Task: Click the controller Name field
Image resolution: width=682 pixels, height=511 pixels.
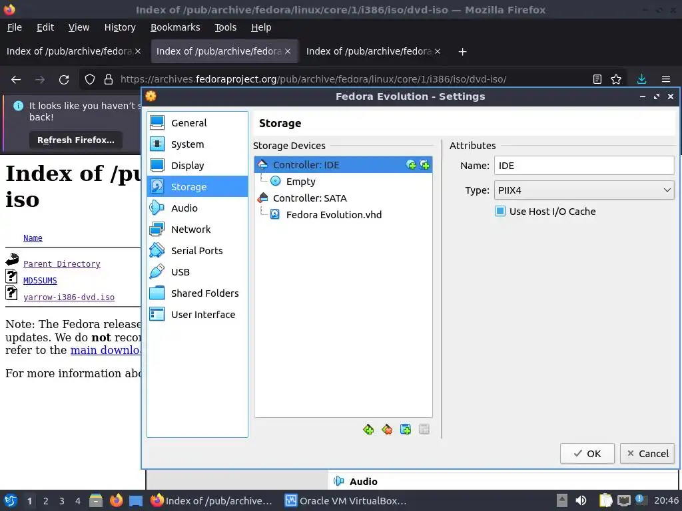Action: [584, 166]
